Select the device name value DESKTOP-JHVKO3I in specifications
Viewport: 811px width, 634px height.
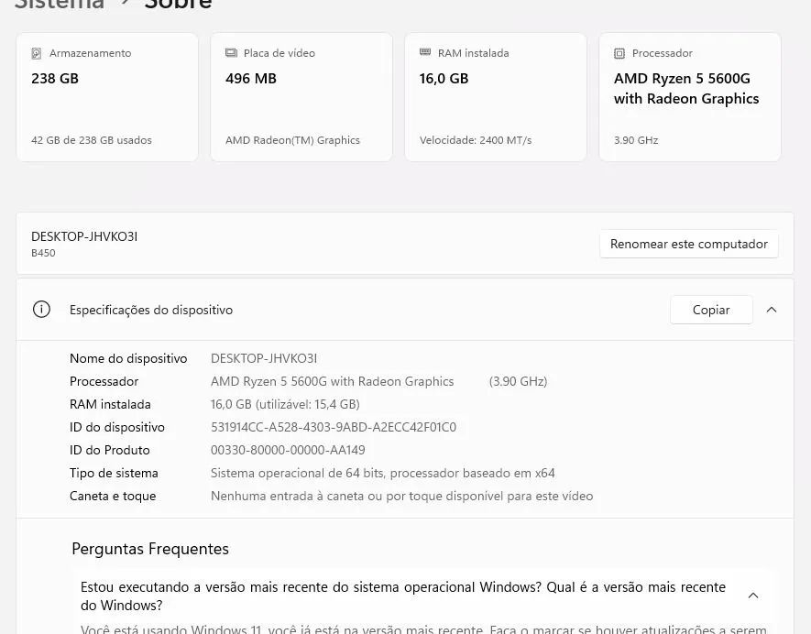point(264,358)
